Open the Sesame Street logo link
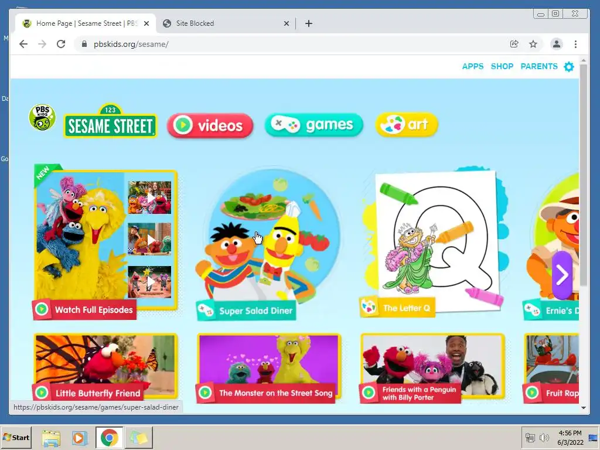The image size is (600, 450). coord(110,121)
